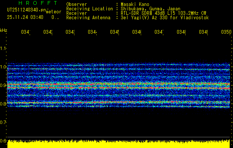This screenshot has width=233, height=148.
Task: Select the UT2511240340 filename label
Action: pyautogui.click(x=26, y=10)
